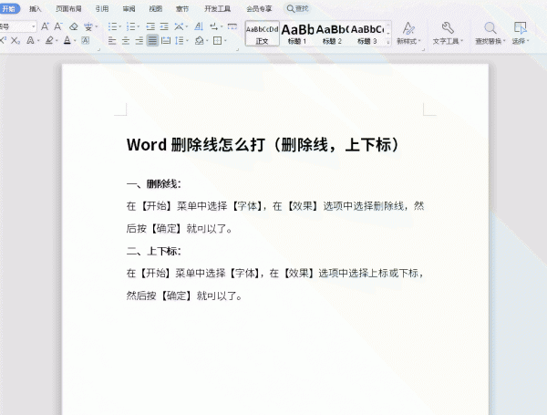Image resolution: width=547 pixels, height=415 pixels.
Task: Open the font dialog launcher corner icon
Action: tap(98, 49)
